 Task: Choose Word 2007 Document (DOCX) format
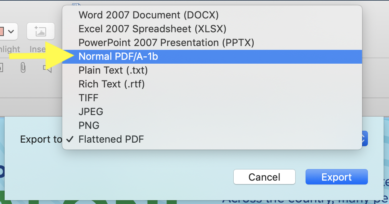(x=148, y=15)
